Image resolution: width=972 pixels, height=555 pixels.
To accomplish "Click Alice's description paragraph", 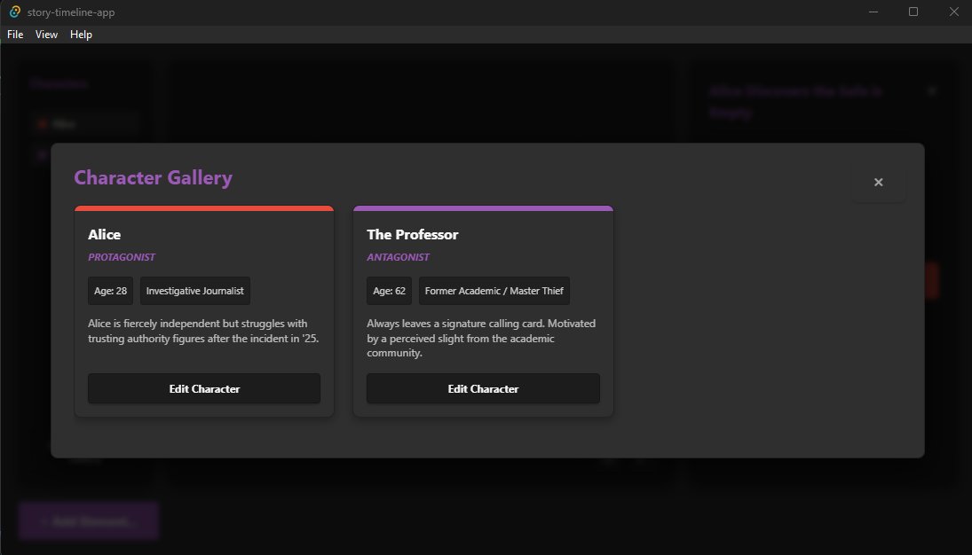I will pyautogui.click(x=203, y=331).
